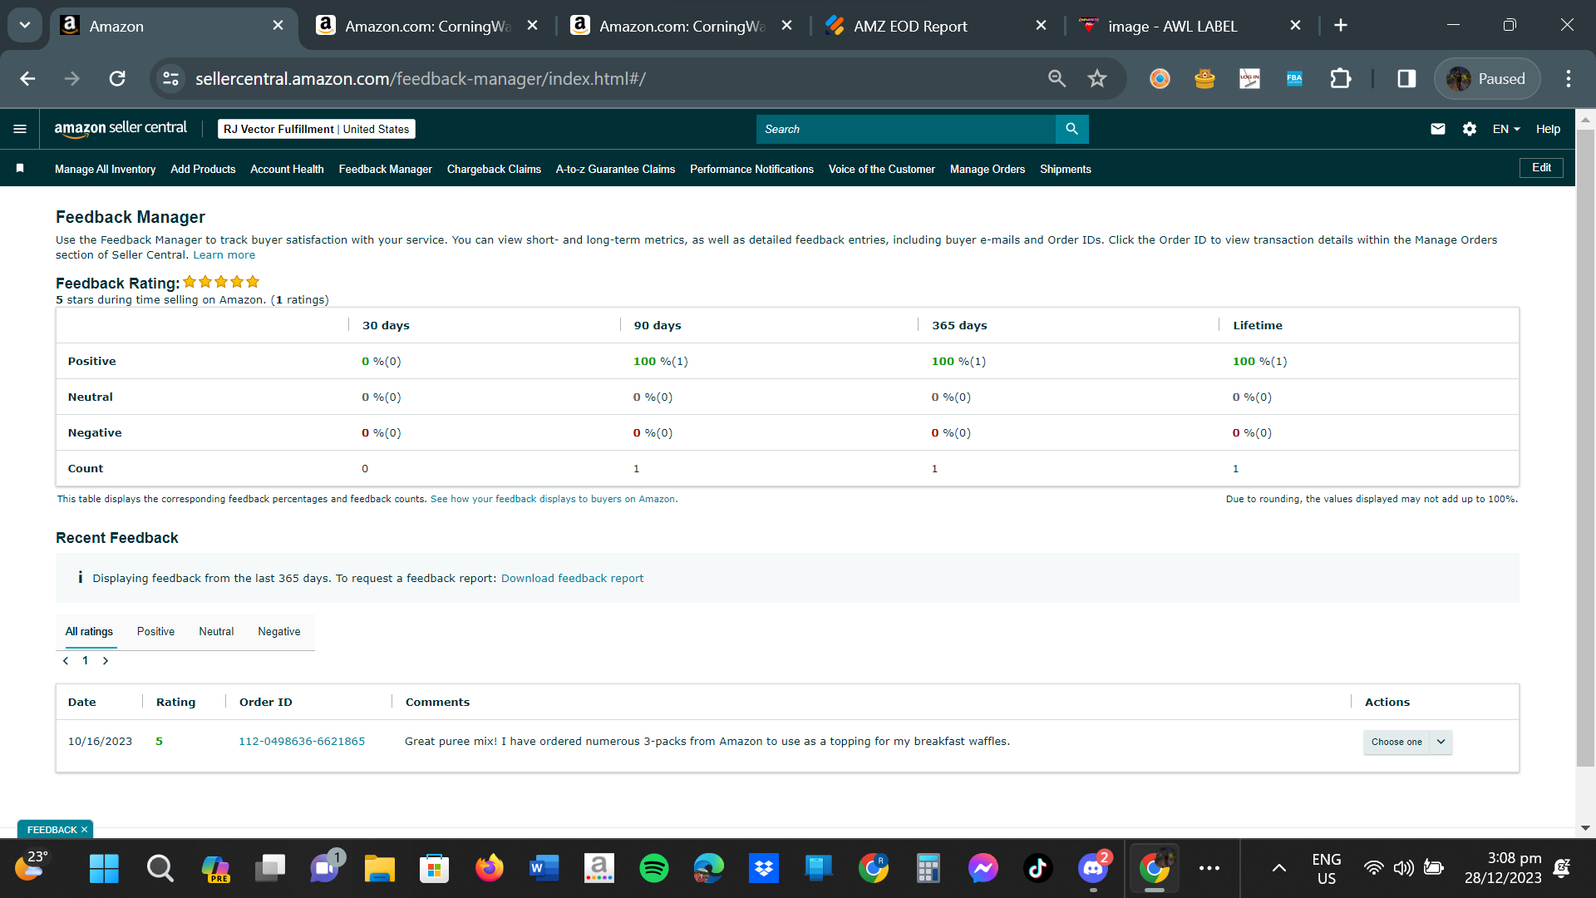Click the Windows Start button
The height and width of the screenshot is (898, 1596).
tap(104, 868)
